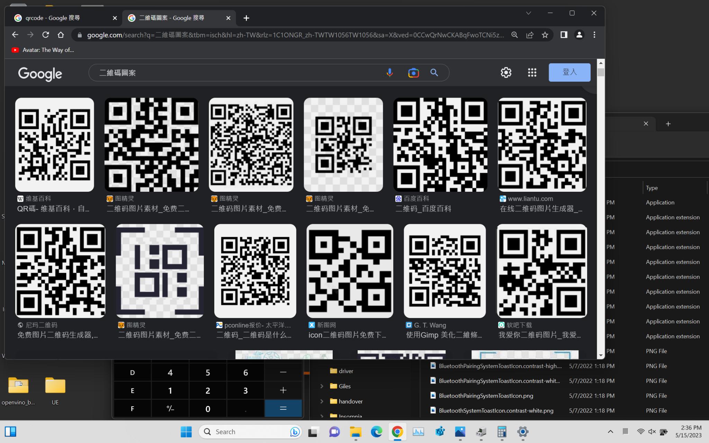Open File Explorer from taskbar
This screenshot has height=443, width=709.
click(x=356, y=432)
